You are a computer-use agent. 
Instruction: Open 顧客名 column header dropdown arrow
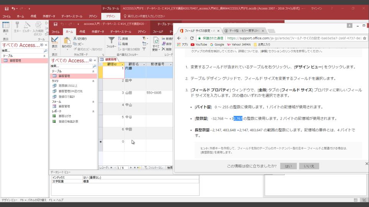click(x=144, y=64)
